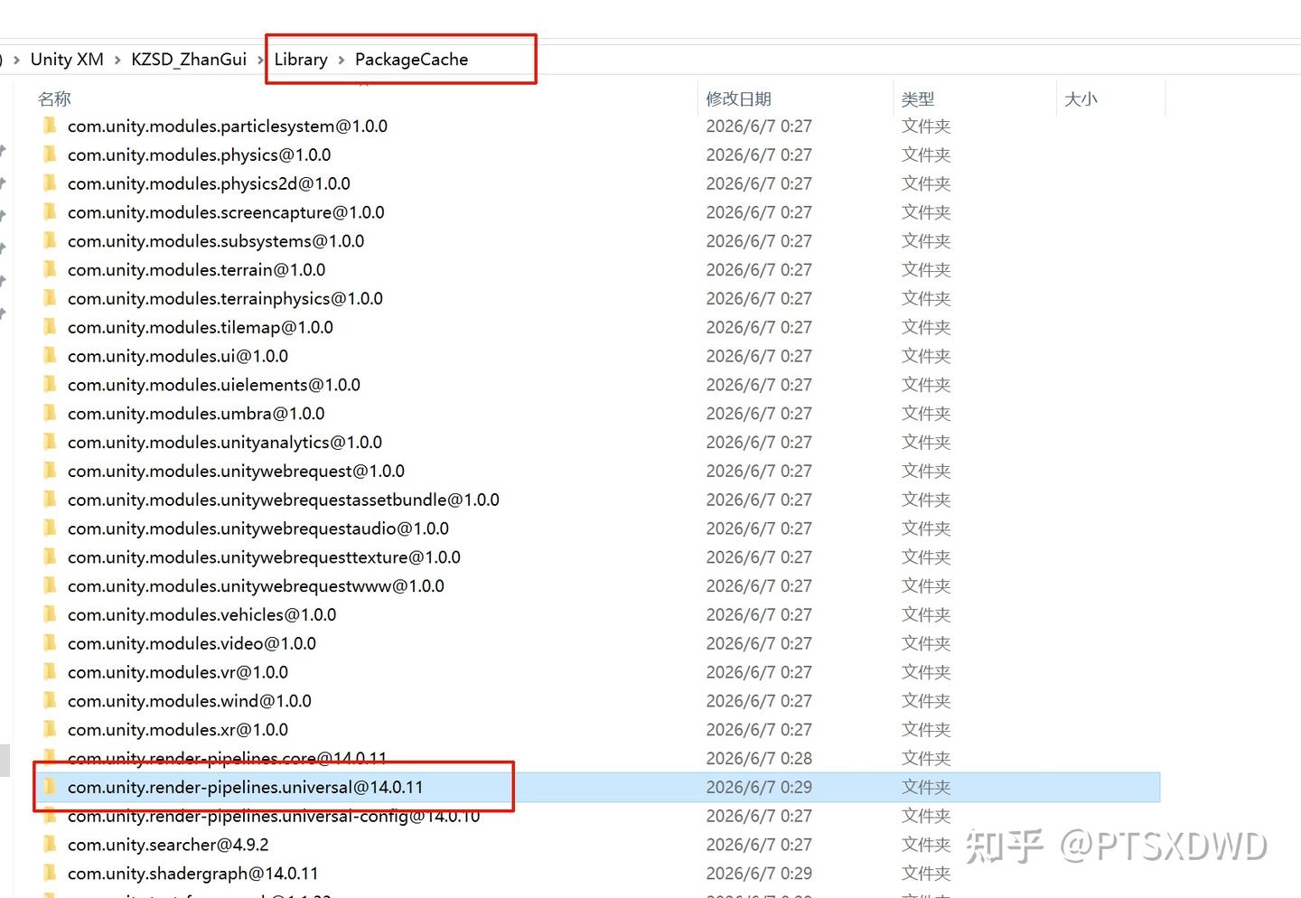Select the com.unity.searcher@4.9.2 name
Screen dimensions: 1301x898
pos(168,846)
